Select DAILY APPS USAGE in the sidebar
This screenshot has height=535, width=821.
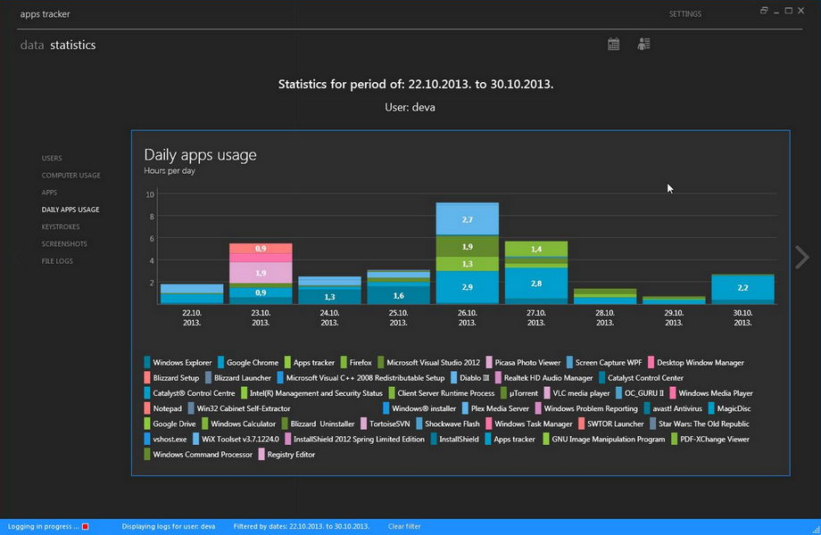coord(70,210)
